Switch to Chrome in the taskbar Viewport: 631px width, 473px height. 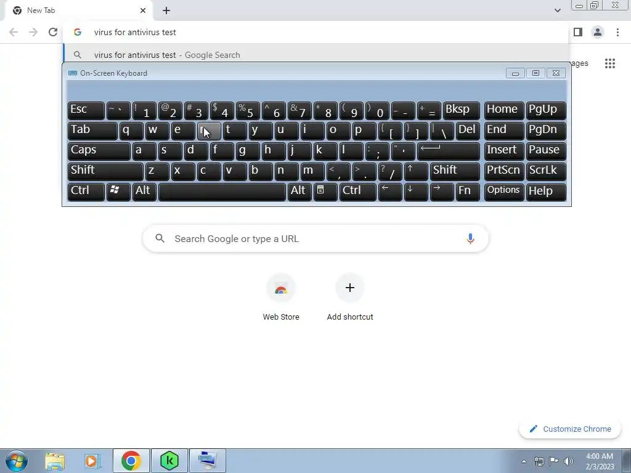(x=131, y=461)
